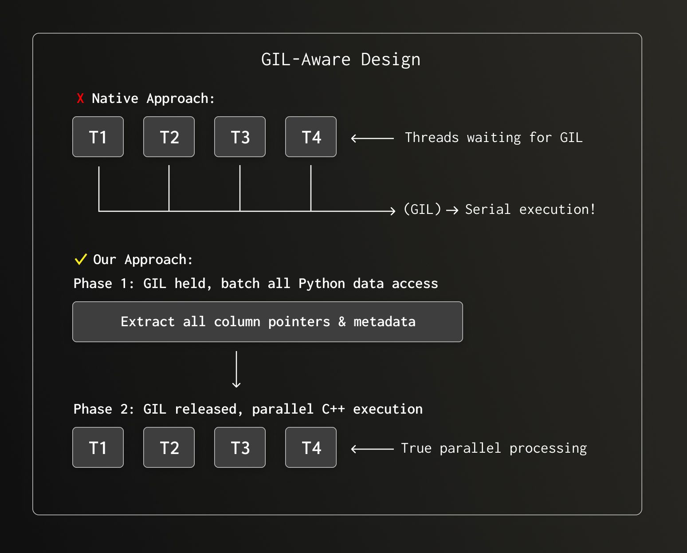Screen dimensions: 687x553
Task: Click Phase 2 GIL released parallel C++ text
Action: click(x=248, y=409)
